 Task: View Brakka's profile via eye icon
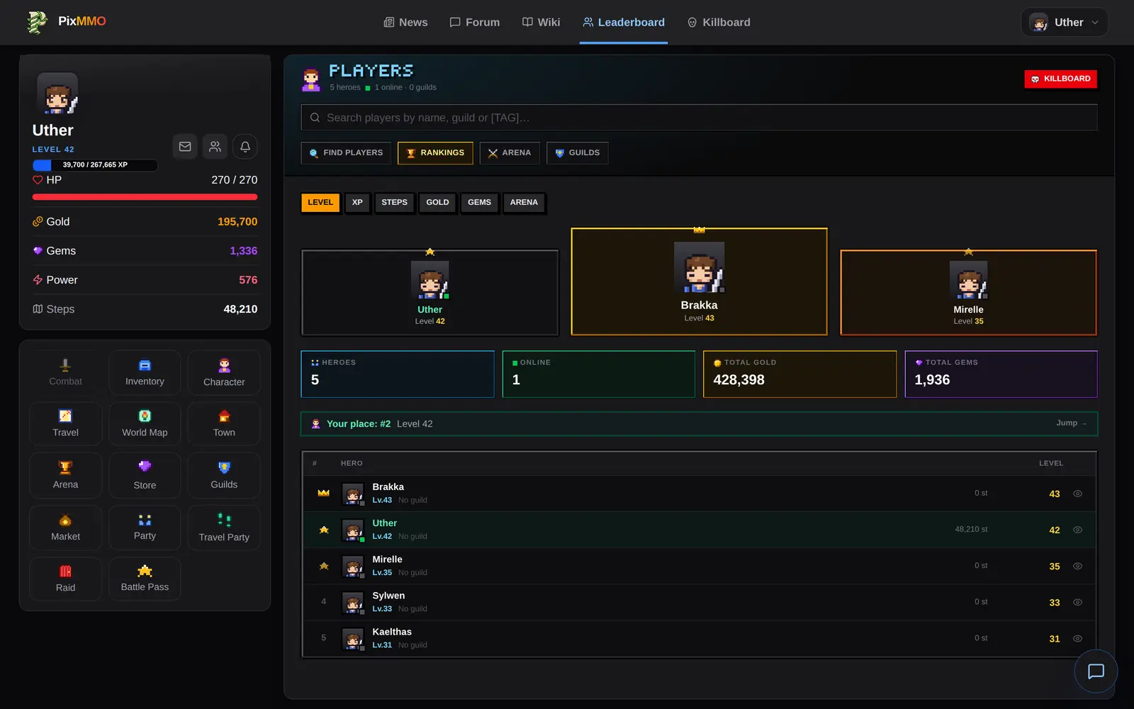tap(1077, 493)
